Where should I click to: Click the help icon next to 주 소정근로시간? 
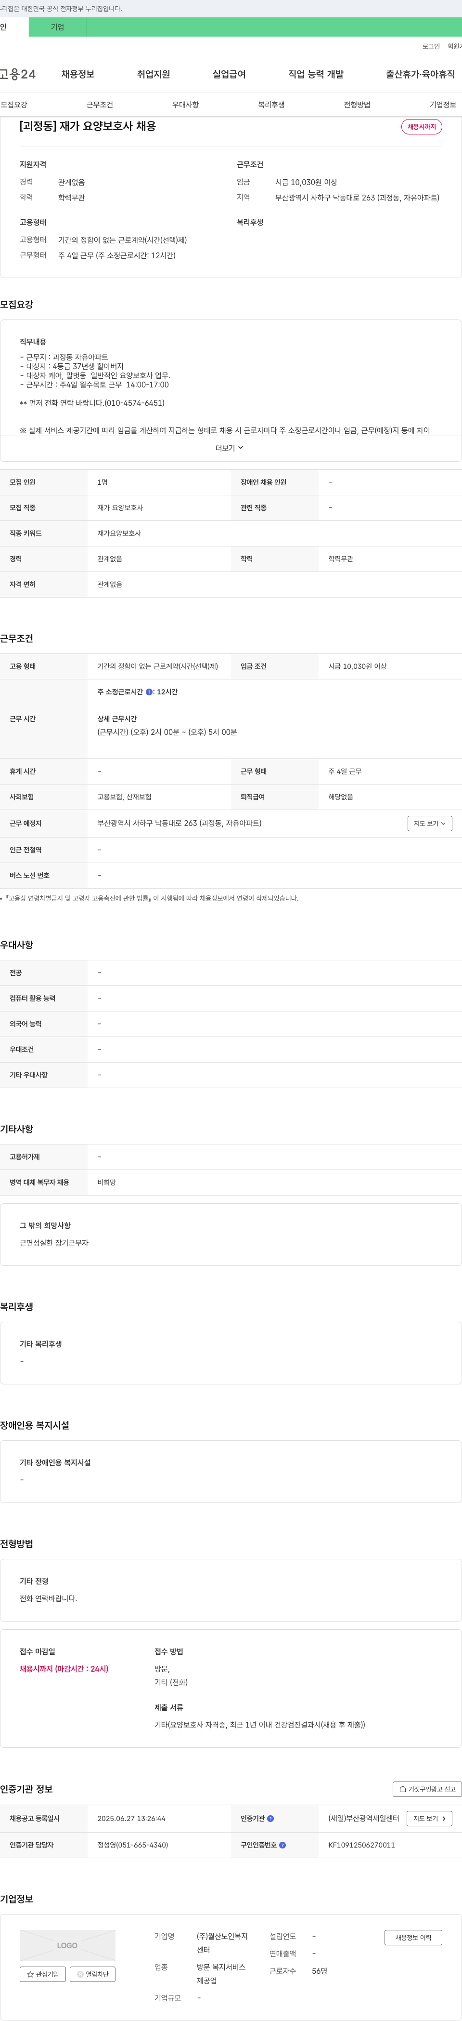[149, 692]
